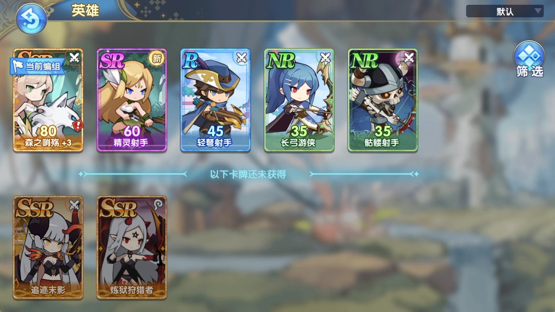Screen dimensions: 555x312
Task: Select the 森之哨殇 +3 hero card
Action: click(48, 100)
